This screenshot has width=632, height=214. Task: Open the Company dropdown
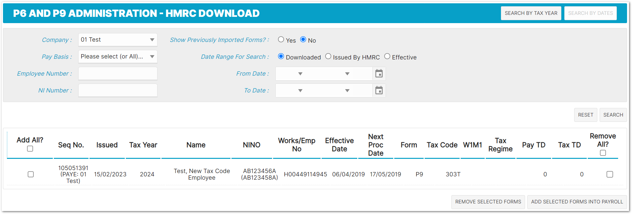118,40
